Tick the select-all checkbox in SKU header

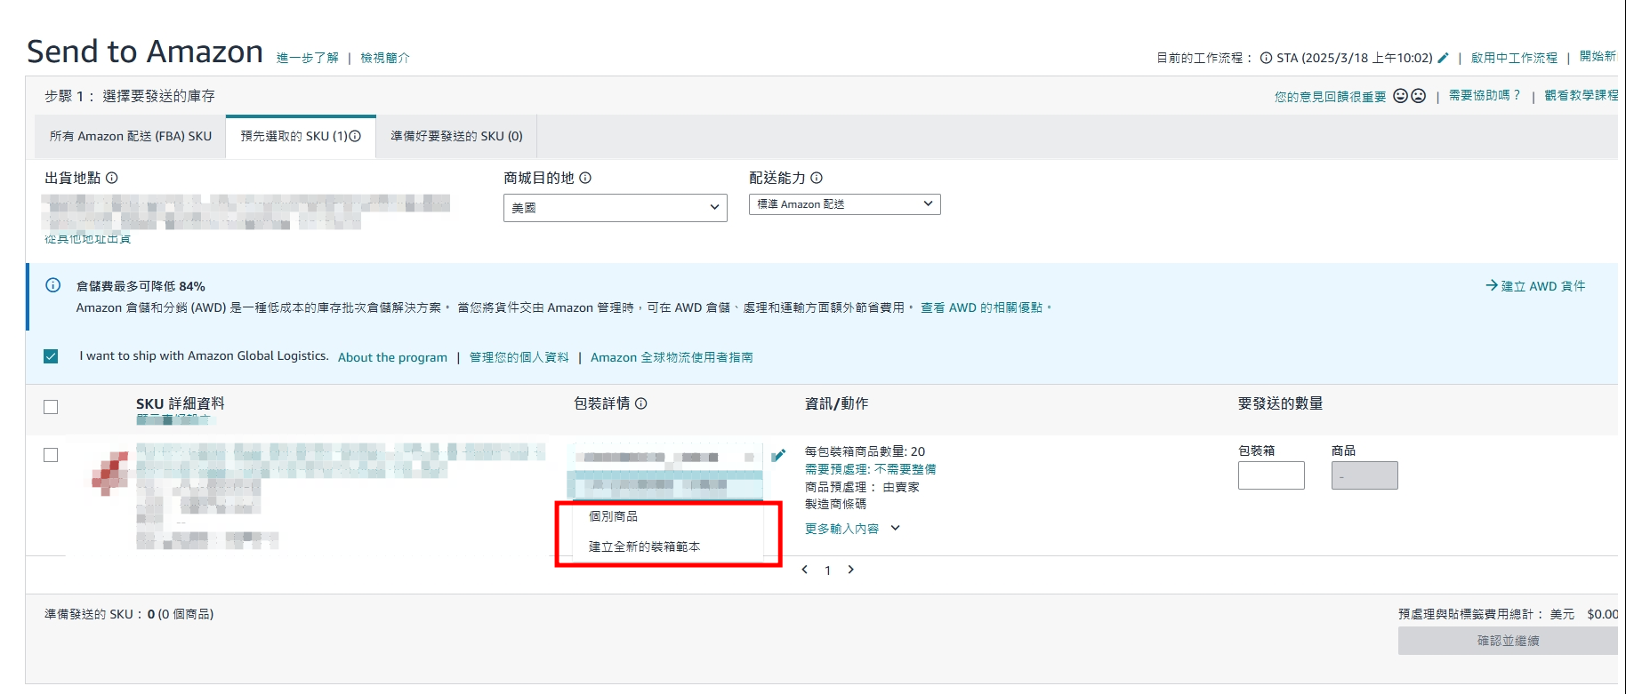pyautogui.click(x=51, y=407)
